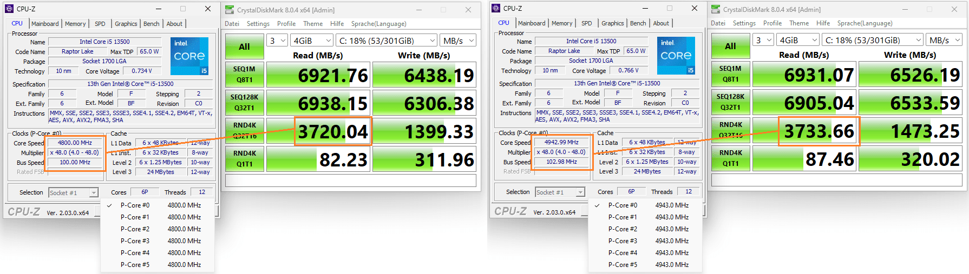Open test count 3 dropdown in CrystalDiskMark reading 6931.07

pos(763,40)
